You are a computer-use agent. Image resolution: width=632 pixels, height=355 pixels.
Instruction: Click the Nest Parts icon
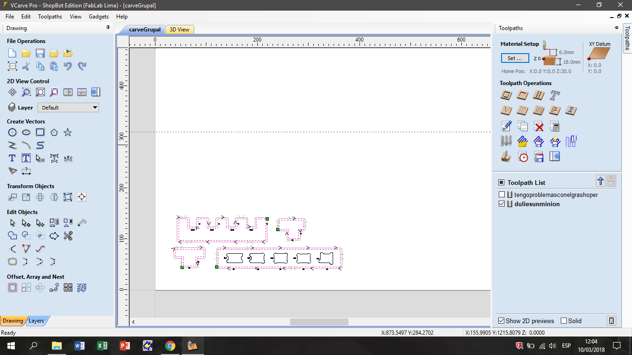(82, 288)
